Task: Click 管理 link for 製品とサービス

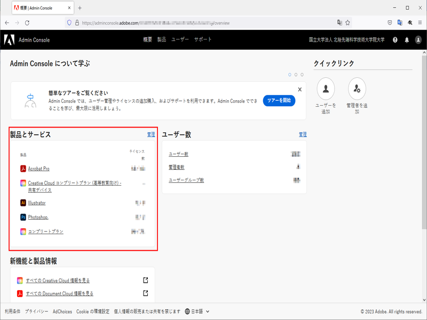Action: (151, 134)
